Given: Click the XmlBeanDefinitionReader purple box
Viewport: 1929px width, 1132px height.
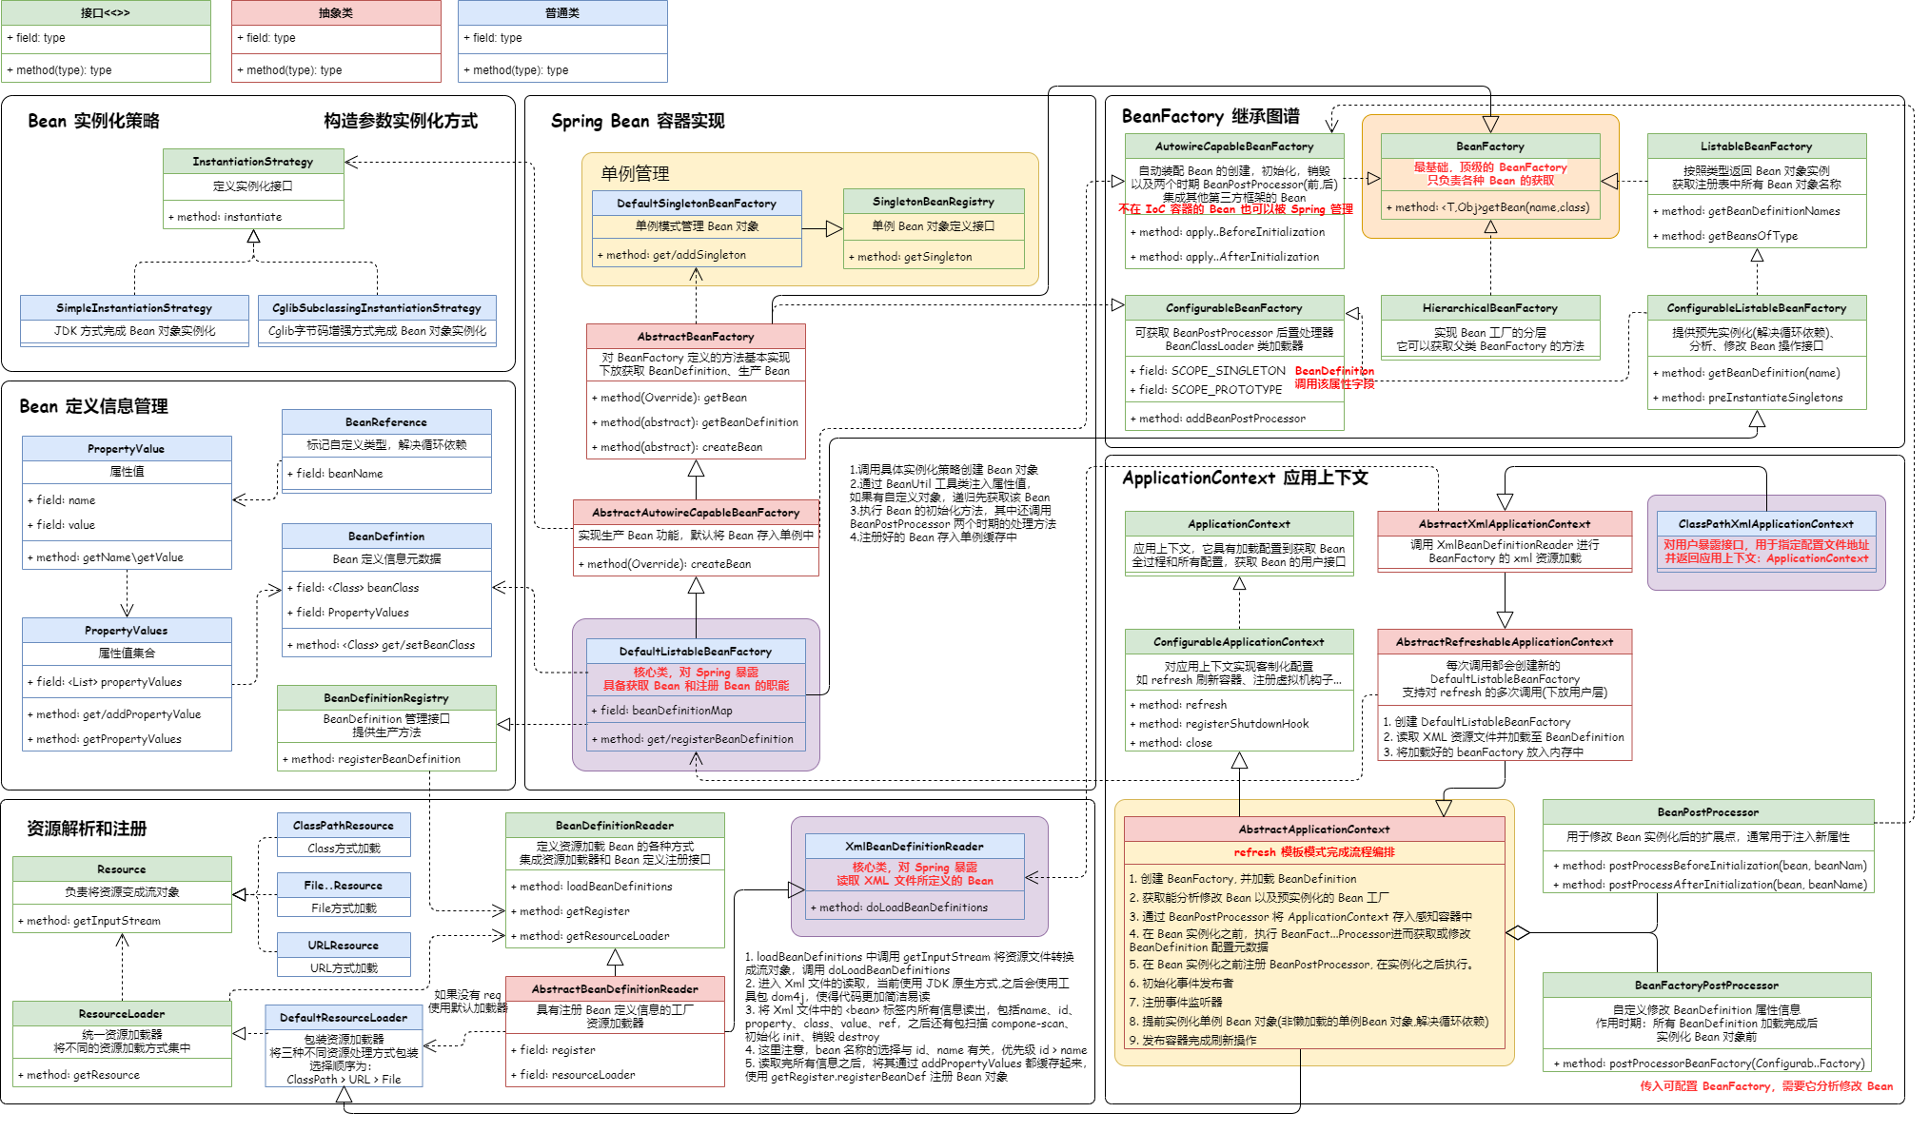Looking at the screenshot, I should click(915, 846).
